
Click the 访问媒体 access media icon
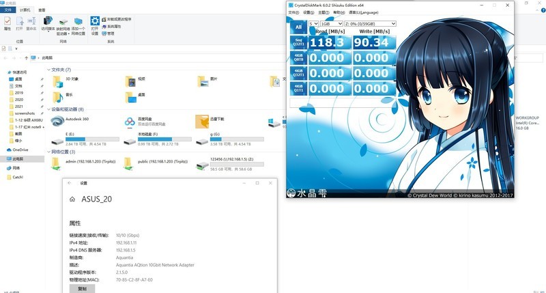pyautogui.click(x=48, y=23)
